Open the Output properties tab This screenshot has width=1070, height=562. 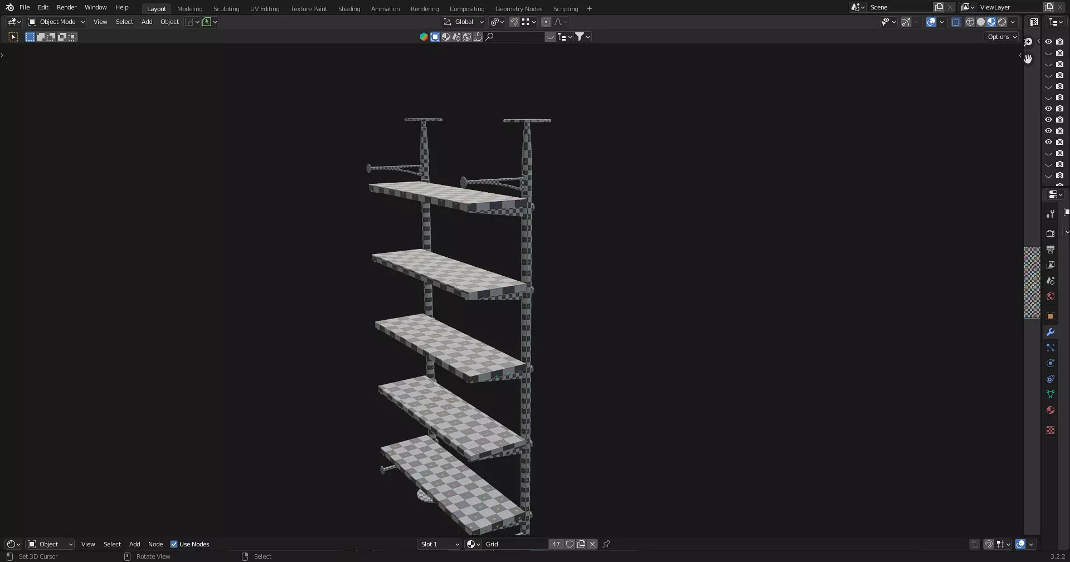[1050, 250]
